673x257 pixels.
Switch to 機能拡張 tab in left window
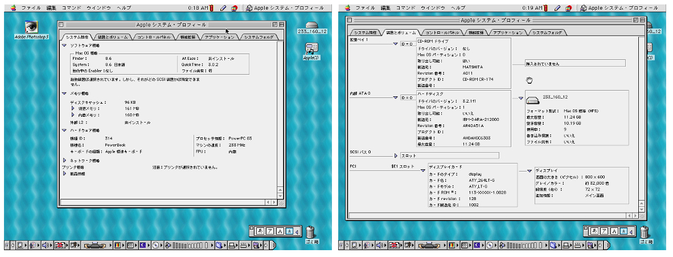click(187, 37)
